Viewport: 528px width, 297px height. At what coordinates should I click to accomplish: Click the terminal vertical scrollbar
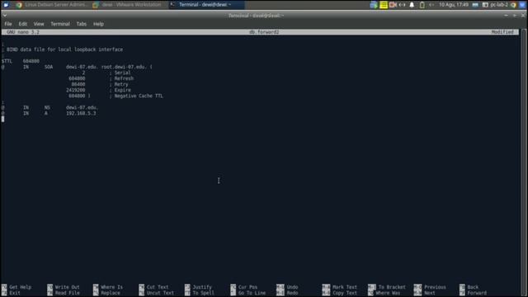[523, 163]
